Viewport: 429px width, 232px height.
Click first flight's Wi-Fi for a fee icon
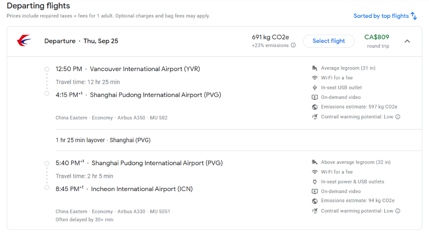[x=315, y=78]
